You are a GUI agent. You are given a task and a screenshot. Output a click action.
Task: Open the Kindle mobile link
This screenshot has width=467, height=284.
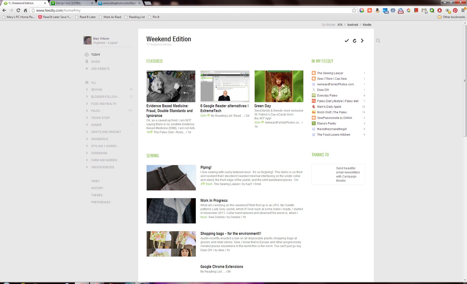(x=367, y=25)
